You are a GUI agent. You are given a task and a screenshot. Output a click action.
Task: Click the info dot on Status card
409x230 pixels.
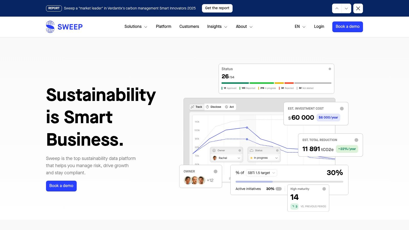coord(330,69)
